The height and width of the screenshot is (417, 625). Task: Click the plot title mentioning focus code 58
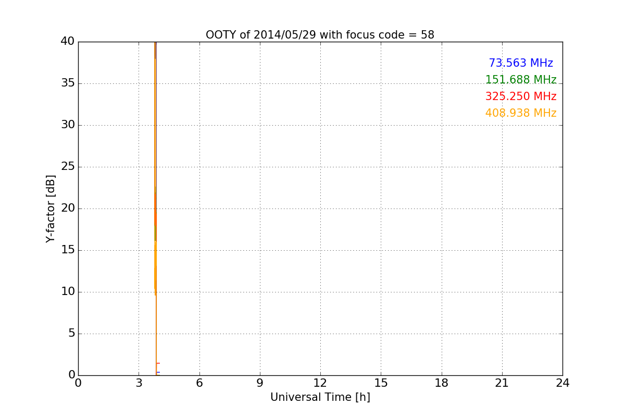click(x=320, y=35)
